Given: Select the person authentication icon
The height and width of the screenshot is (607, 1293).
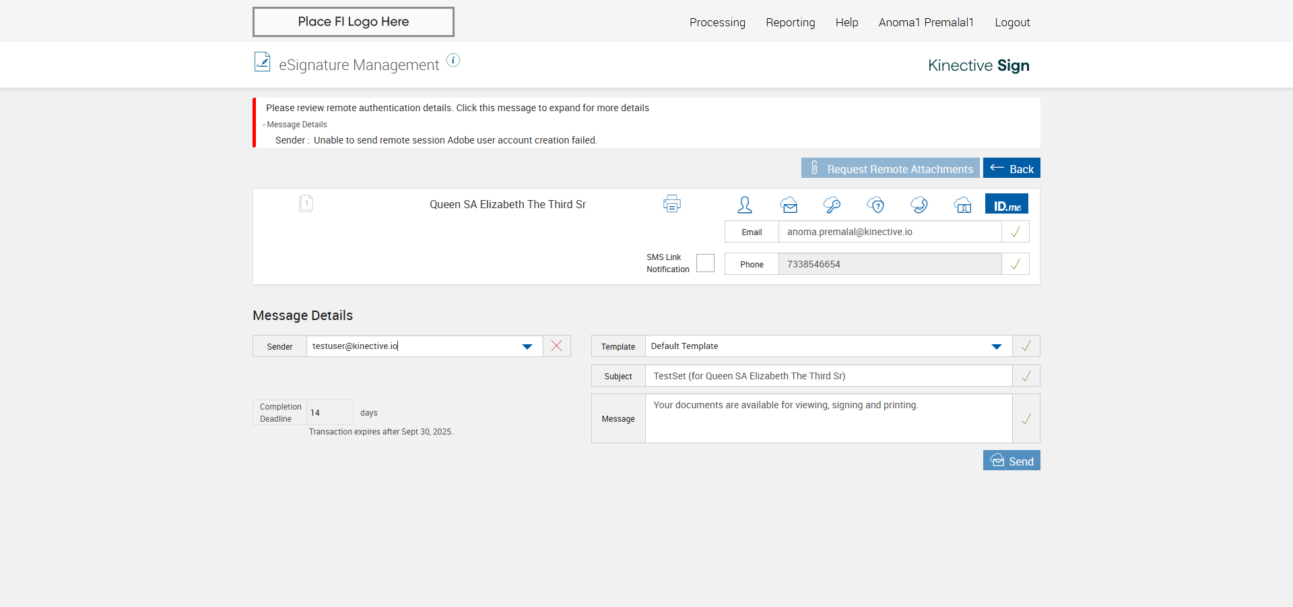Looking at the screenshot, I should 744,204.
